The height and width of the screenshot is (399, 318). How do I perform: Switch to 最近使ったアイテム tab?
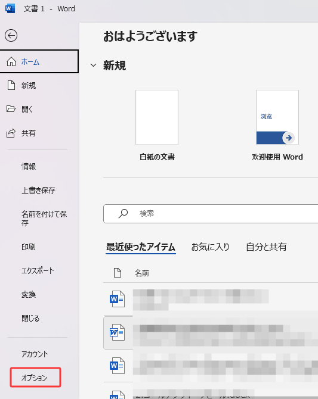coord(141,247)
